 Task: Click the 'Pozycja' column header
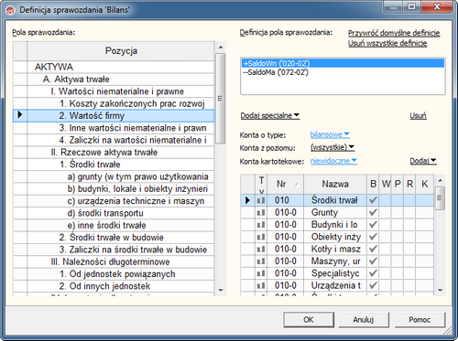click(x=121, y=51)
